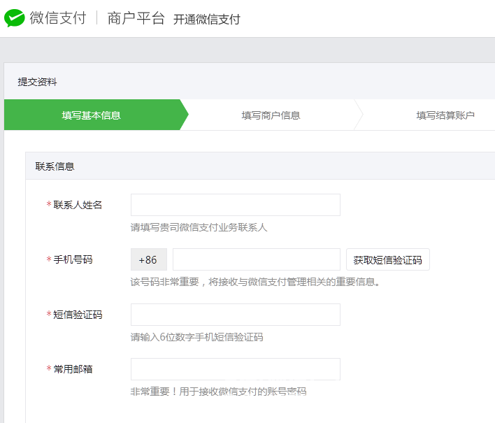Select the 填写基本信息 step tab

91,115
